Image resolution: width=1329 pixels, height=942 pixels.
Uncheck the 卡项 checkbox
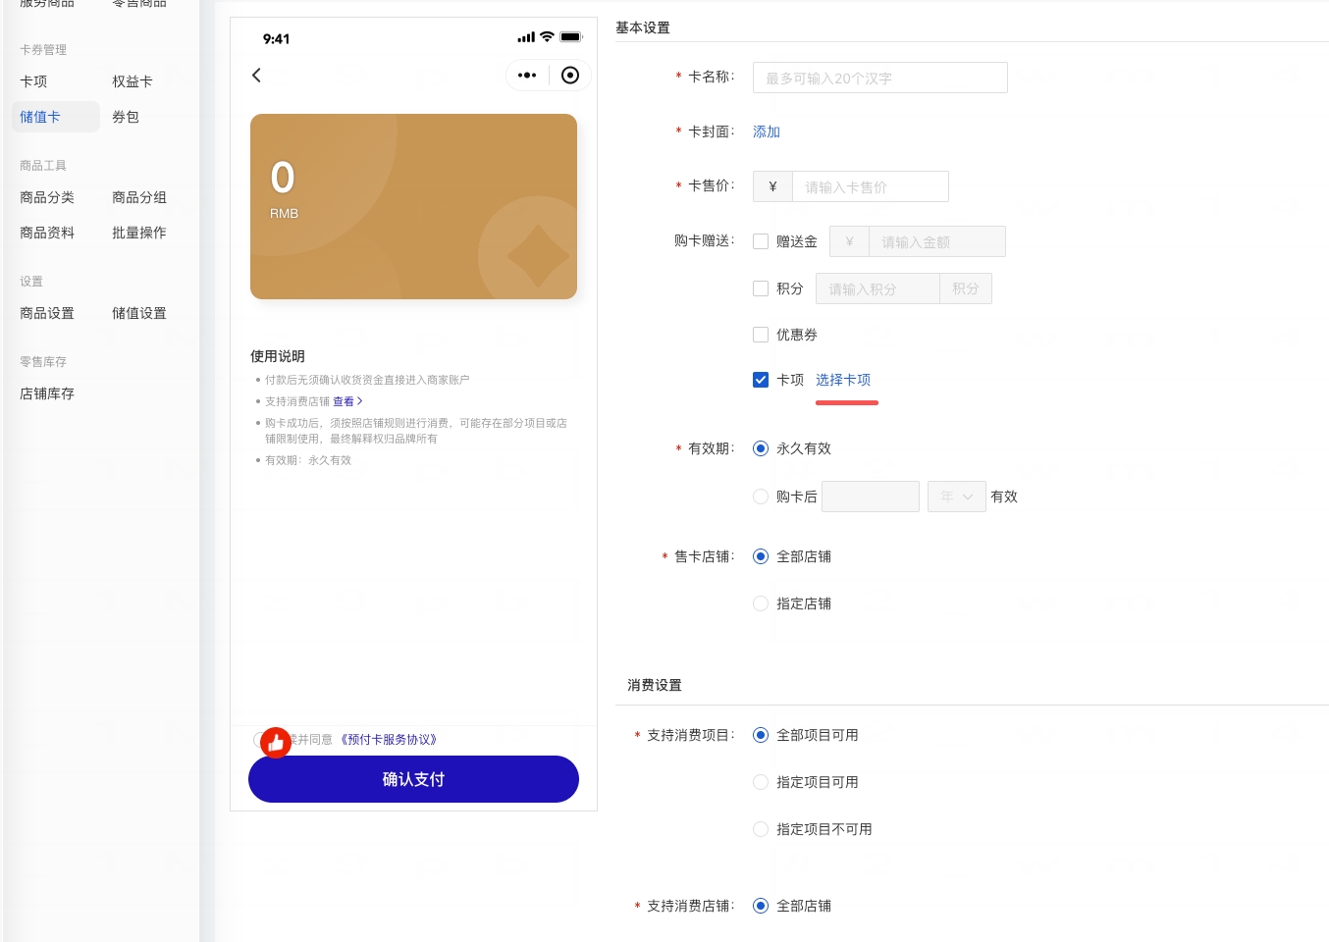click(x=761, y=380)
